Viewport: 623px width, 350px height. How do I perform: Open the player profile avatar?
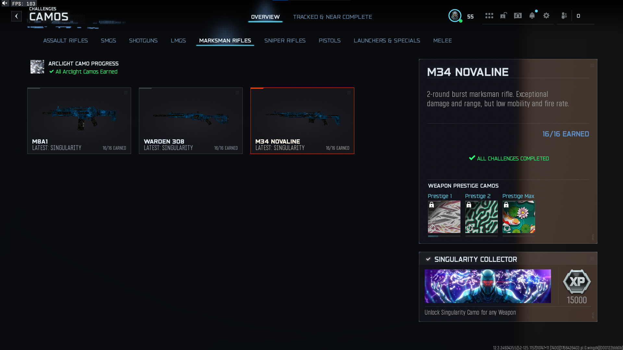tap(455, 16)
